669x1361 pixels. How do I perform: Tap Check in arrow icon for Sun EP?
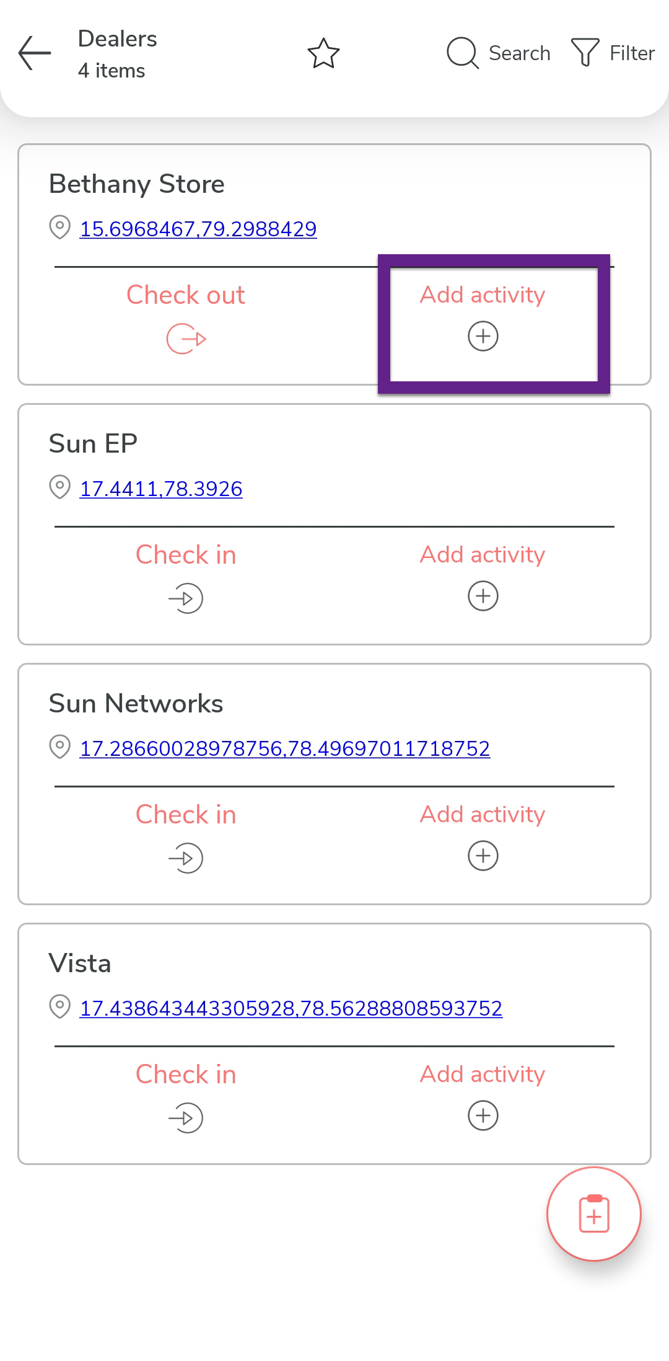(186, 598)
